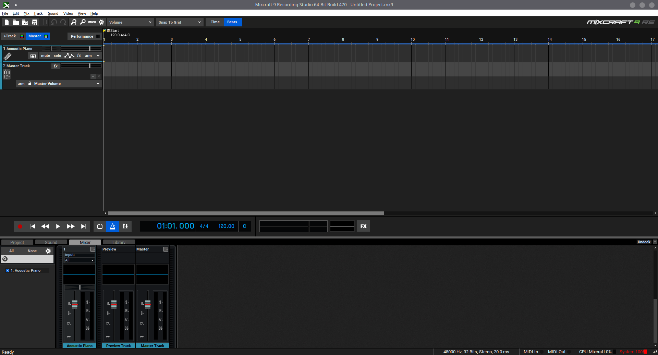Open the Master Volume lane dropdown

[98, 84]
